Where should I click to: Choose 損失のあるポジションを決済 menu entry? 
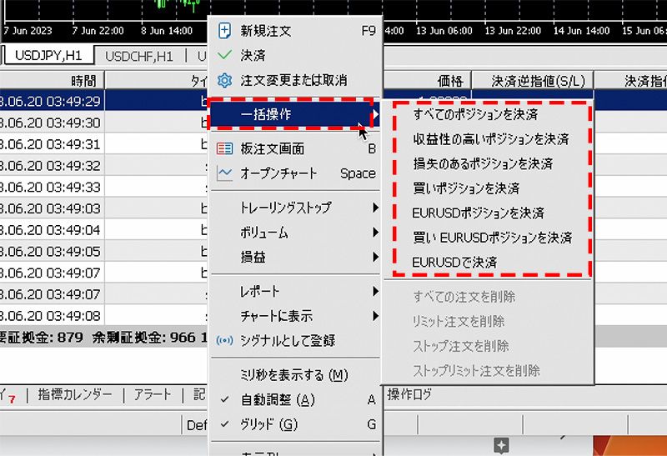tap(483, 163)
